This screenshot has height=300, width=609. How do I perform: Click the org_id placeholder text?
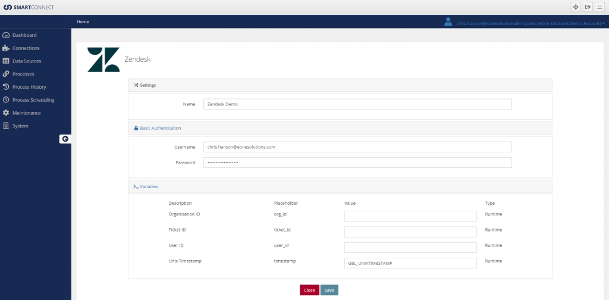click(280, 214)
